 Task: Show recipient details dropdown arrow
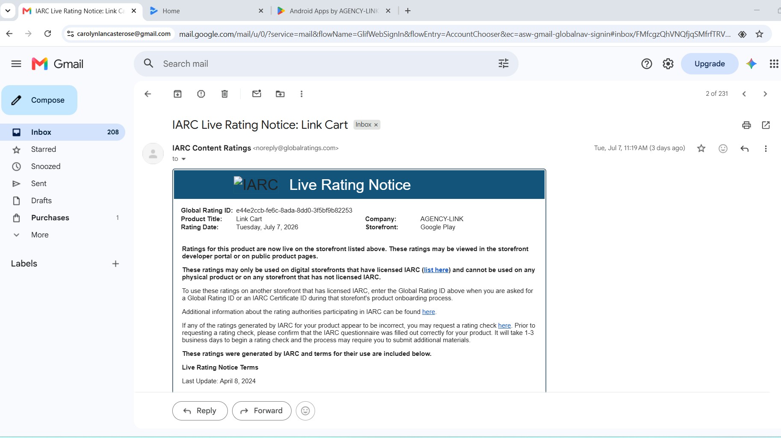pos(184,159)
